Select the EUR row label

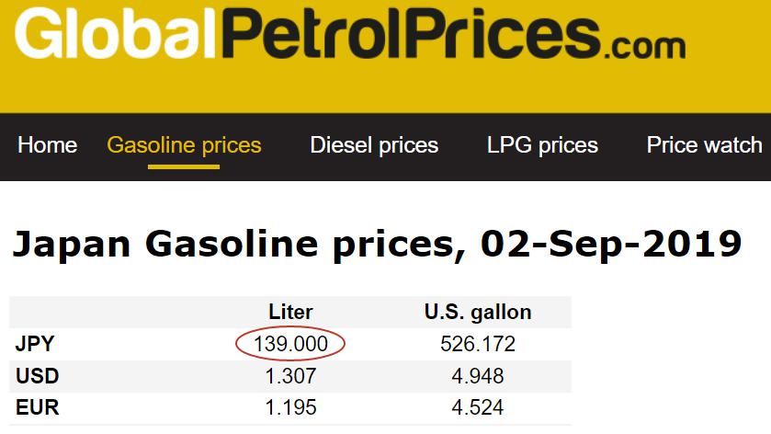tap(37, 407)
